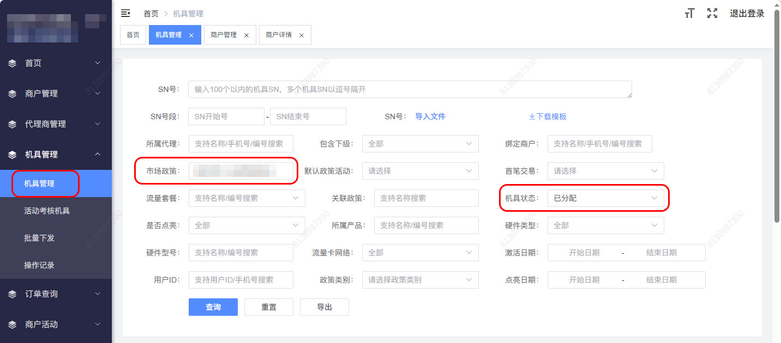Click the font size adjustment icon
Image resolution: width=781 pixels, height=343 pixels.
click(x=689, y=14)
